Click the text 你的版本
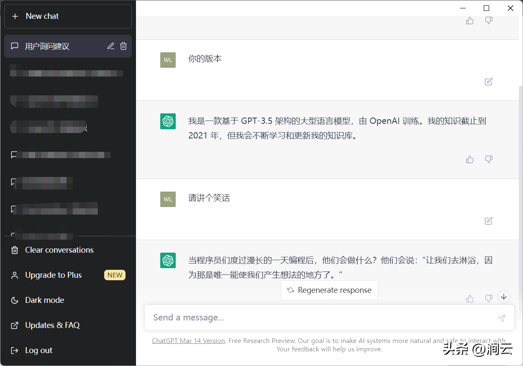 click(x=205, y=59)
